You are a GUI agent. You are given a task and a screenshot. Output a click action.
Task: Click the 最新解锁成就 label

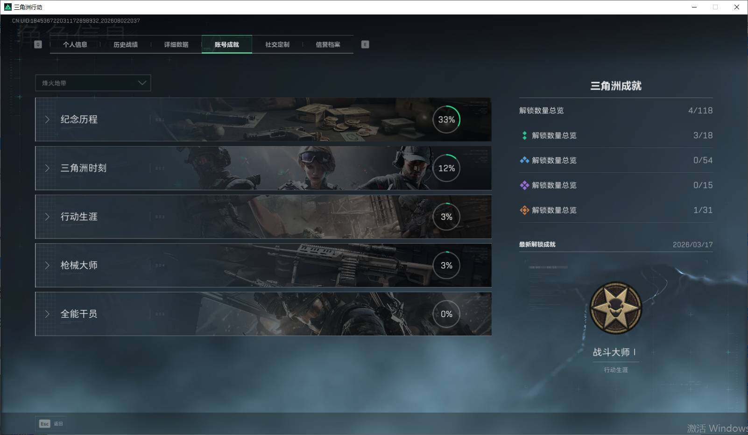coord(537,245)
